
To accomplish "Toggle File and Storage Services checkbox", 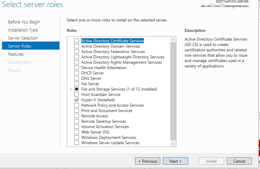I will click(x=77, y=89).
